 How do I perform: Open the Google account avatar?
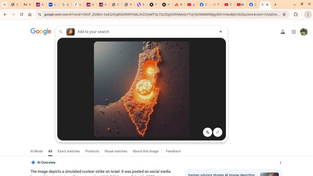pos(304,32)
